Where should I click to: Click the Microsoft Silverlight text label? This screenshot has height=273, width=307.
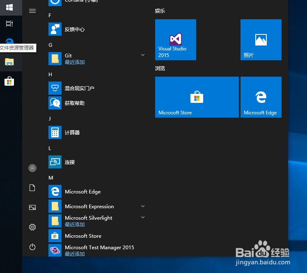point(89,218)
